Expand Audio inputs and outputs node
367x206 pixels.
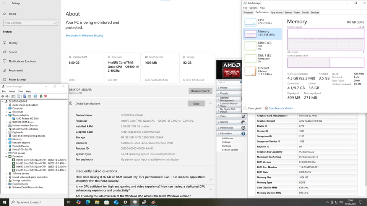[x=6, y=105]
